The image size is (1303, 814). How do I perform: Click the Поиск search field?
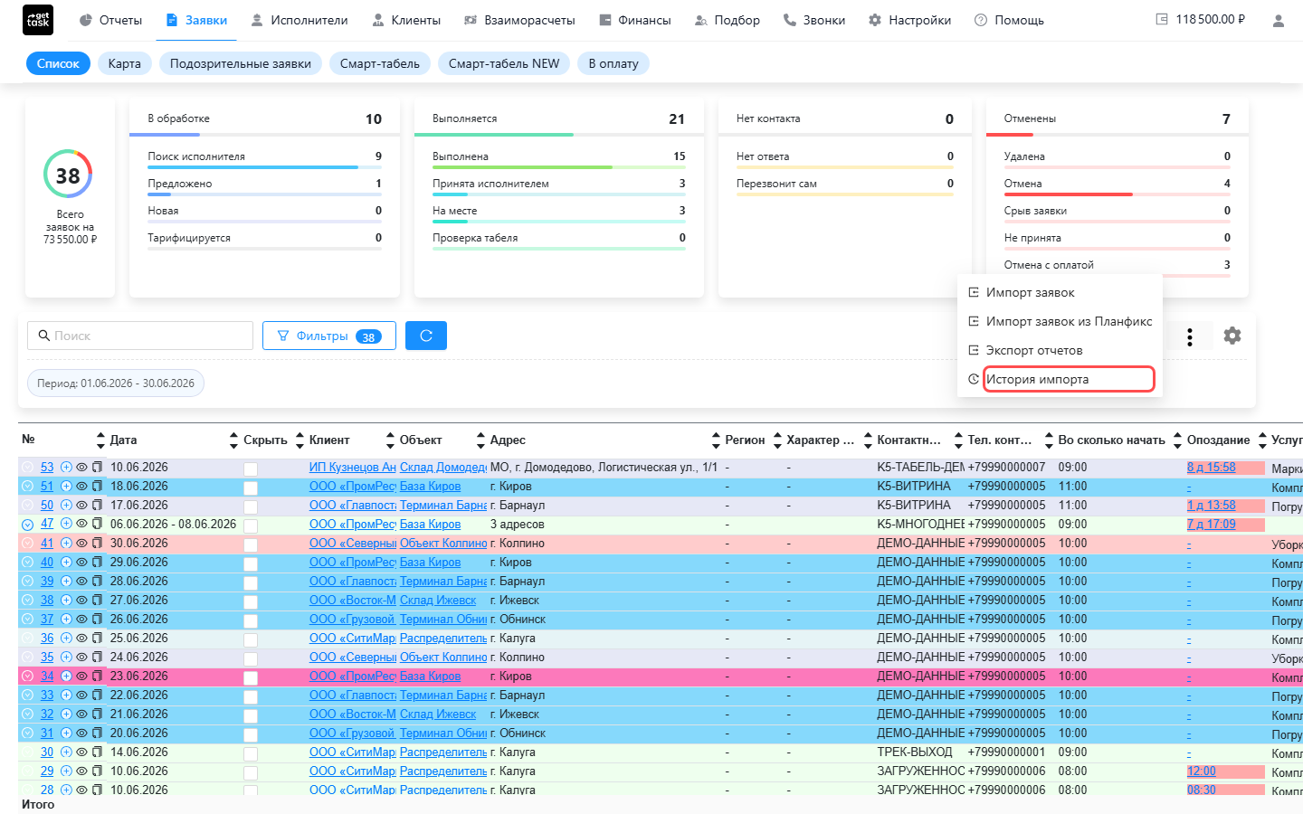pos(140,336)
